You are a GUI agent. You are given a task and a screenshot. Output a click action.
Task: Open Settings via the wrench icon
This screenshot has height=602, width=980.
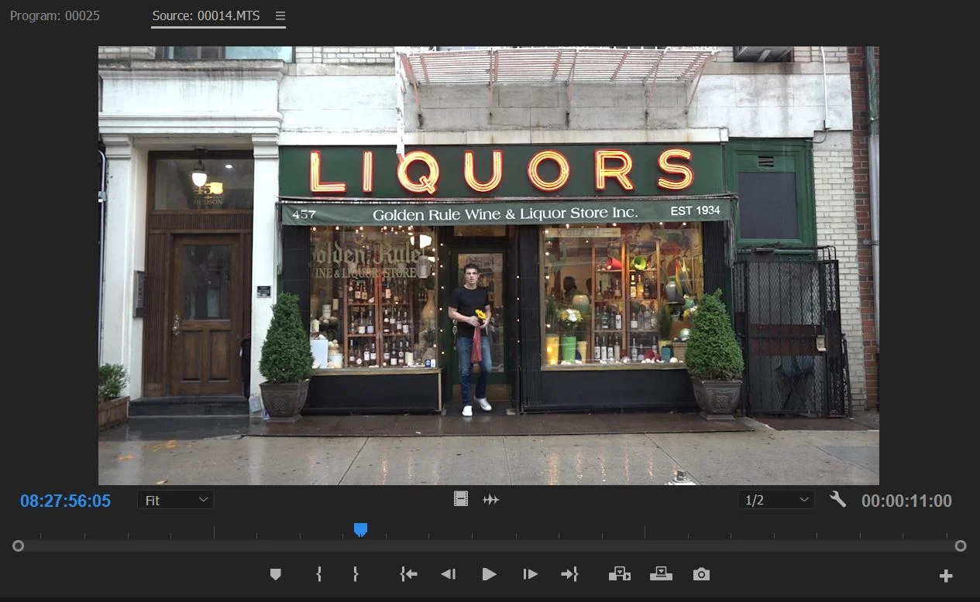[837, 499]
